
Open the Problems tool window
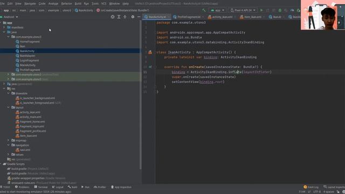[x=22, y=187]
